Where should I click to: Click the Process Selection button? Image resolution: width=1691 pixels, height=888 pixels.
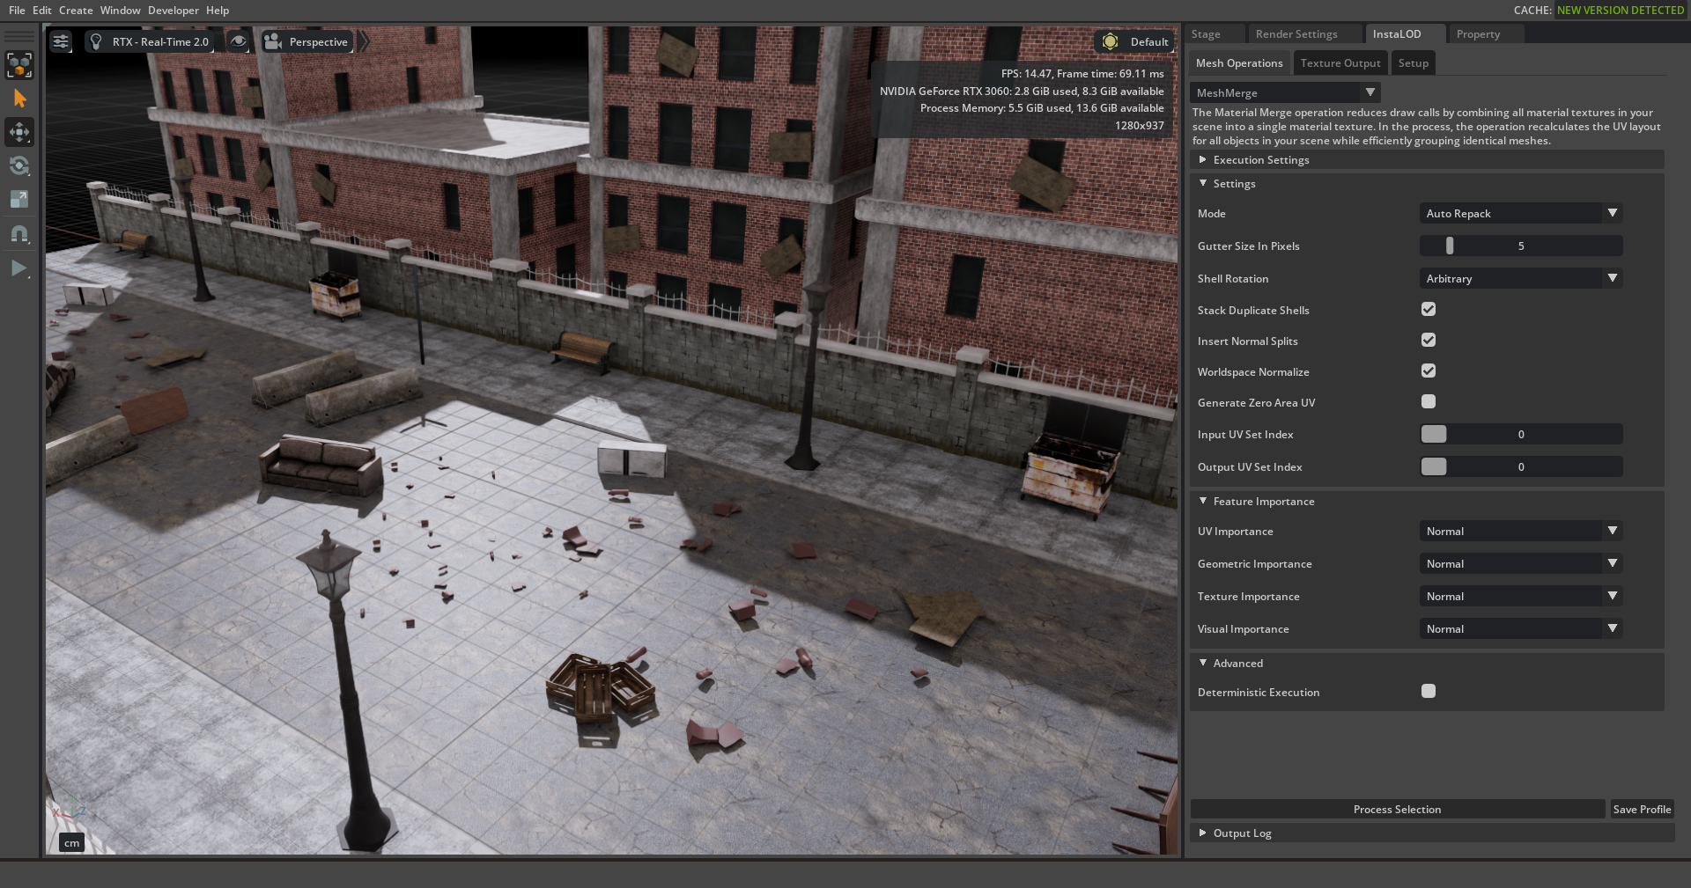click(1398, 810)
